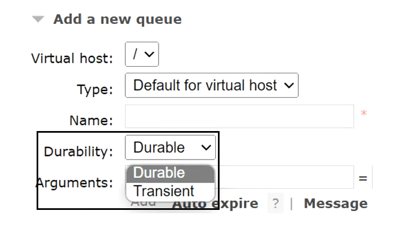The image size is (402, 226).
Task: Click the Auto expire link
Action: click(215, 204)
